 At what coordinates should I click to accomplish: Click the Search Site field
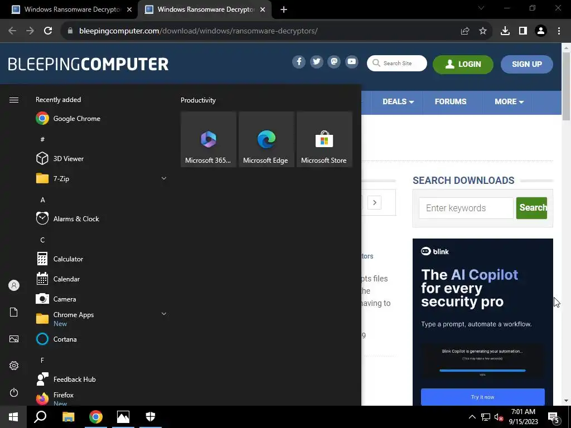click(397, 64)
